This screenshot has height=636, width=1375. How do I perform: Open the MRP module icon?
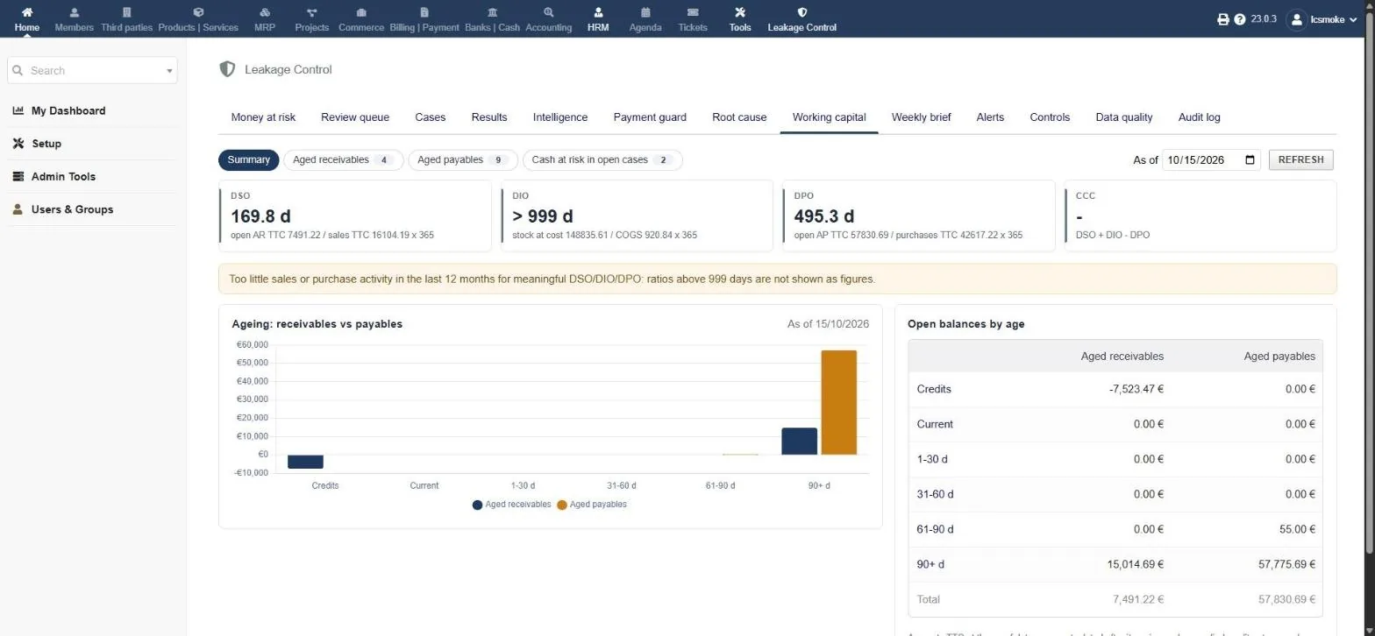[265, 12]
